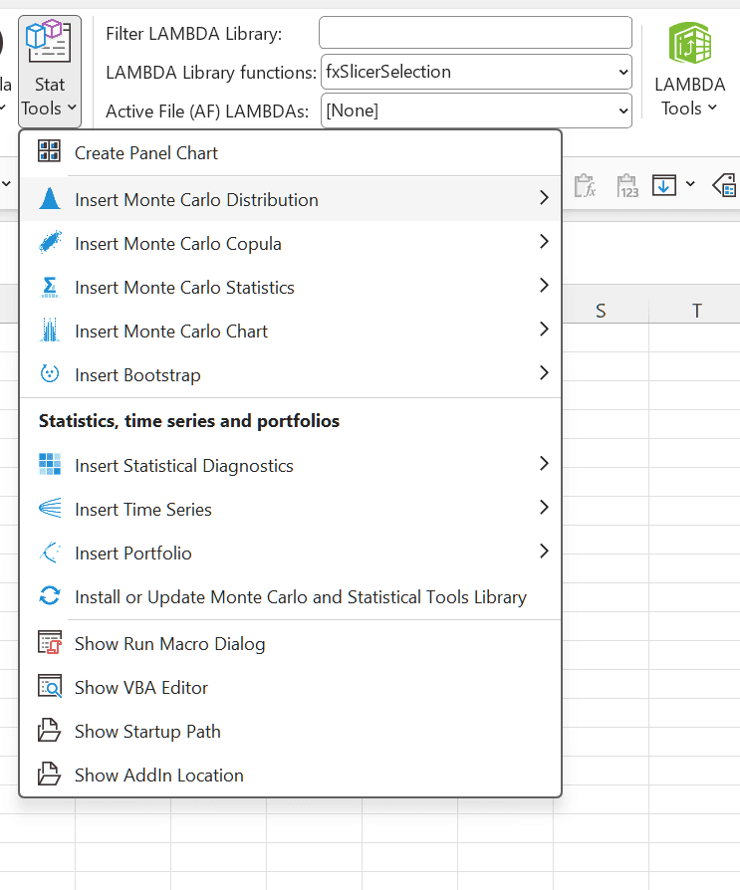This screenshot has width=740, height=890.
Task: Select column T header
Action: pos(696,310)
